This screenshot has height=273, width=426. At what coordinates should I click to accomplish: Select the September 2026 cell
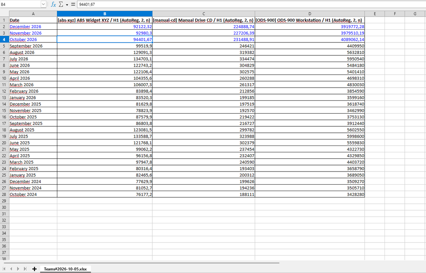[x=33, y=46]
